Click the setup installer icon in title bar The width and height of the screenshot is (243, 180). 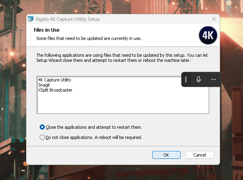pos(31,19)
